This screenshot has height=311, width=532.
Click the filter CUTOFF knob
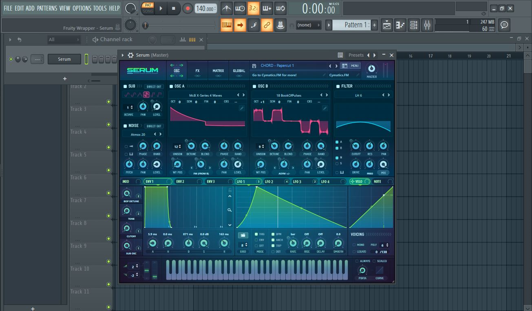[x=355, y=146]
